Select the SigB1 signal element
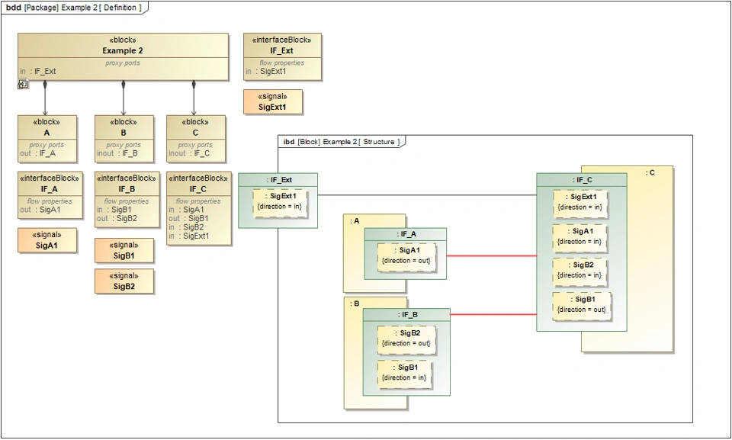 124,250
